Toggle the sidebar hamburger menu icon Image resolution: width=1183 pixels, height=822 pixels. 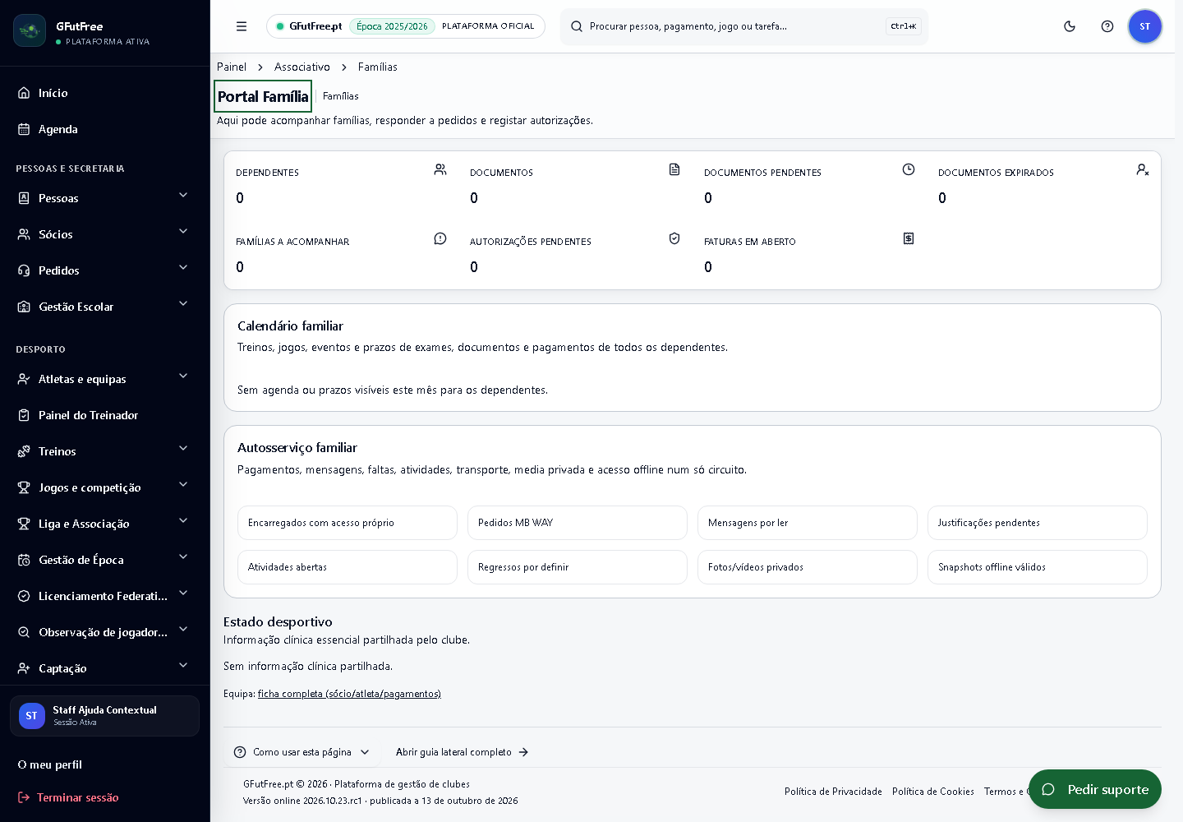tap(242, 26)
